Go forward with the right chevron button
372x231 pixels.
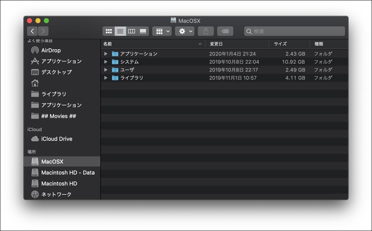pyautogui.click(x=43, y=31)
